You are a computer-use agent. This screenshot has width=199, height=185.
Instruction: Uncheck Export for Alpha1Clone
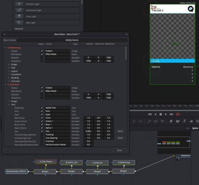click(x=42, y=128)
